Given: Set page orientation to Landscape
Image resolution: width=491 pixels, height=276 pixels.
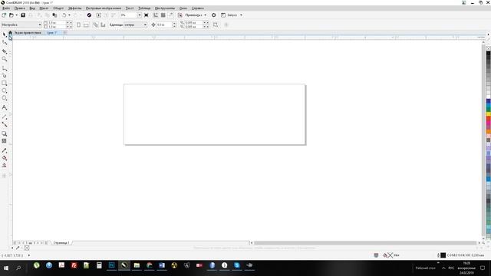Looking at the screenshot, I should 86,25.
